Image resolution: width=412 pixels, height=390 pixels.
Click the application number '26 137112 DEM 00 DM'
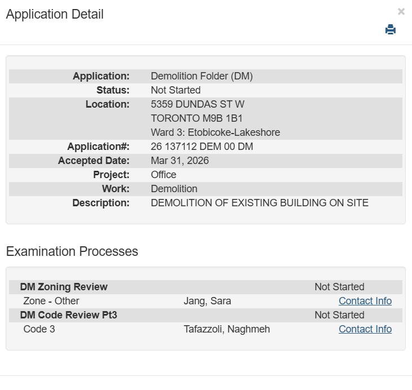click(202, 147)
